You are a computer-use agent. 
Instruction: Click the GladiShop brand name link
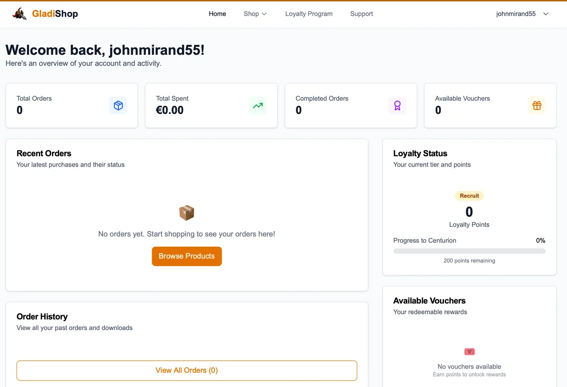click(55, 14)
